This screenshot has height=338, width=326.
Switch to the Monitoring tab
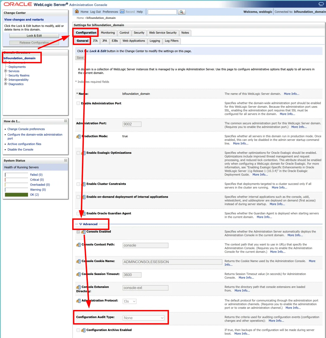108,33
